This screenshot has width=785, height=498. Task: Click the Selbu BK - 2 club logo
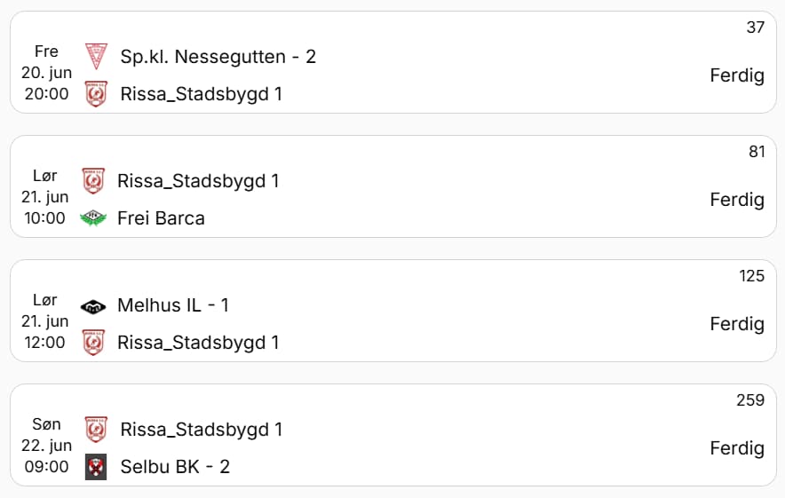click(x=95, y=466)
